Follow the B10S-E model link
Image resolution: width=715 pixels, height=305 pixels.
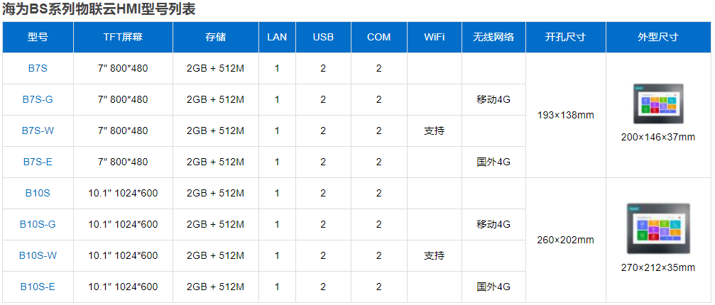coord(38,287)
